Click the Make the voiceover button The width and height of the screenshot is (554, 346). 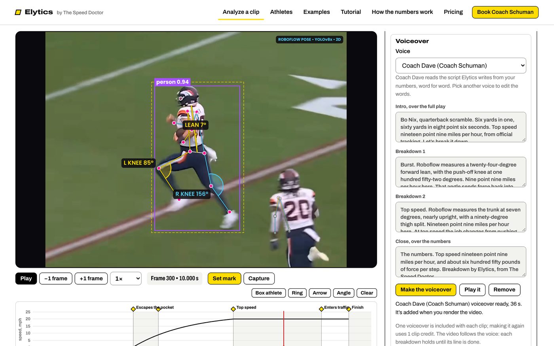[426, 290]
